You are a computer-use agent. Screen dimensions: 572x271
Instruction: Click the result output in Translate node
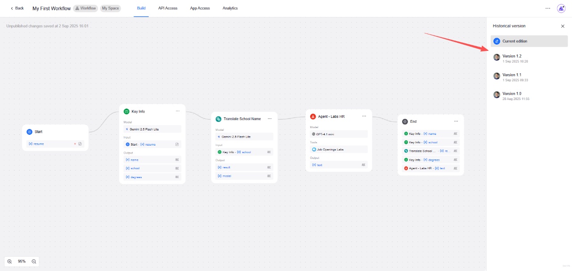click(244, 167)
